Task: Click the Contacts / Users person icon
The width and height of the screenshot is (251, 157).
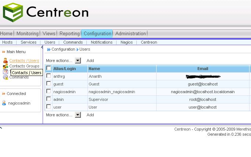Action: [6, 61]
